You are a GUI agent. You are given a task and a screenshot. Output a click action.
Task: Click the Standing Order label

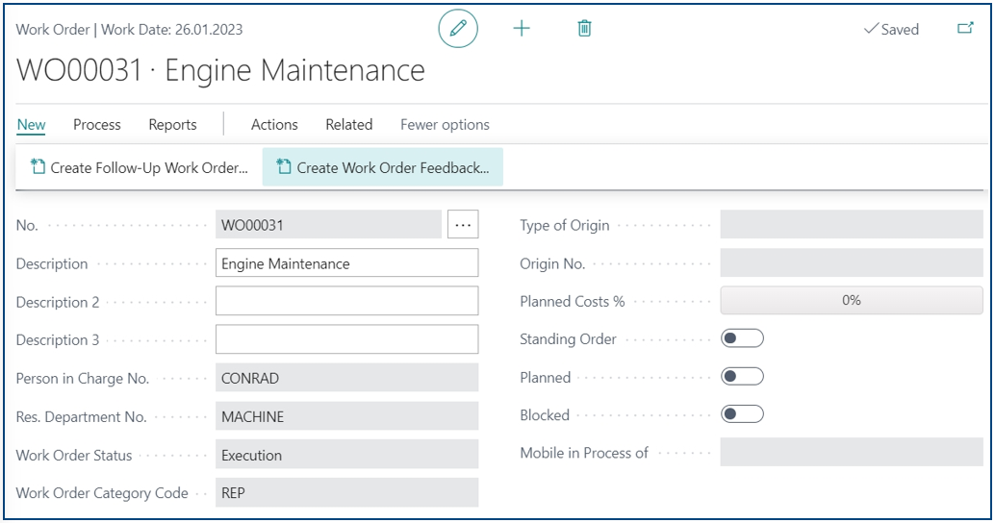(x=568, y=339)
